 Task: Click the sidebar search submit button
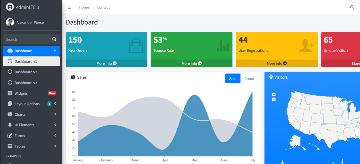click(x=54, y=39)
